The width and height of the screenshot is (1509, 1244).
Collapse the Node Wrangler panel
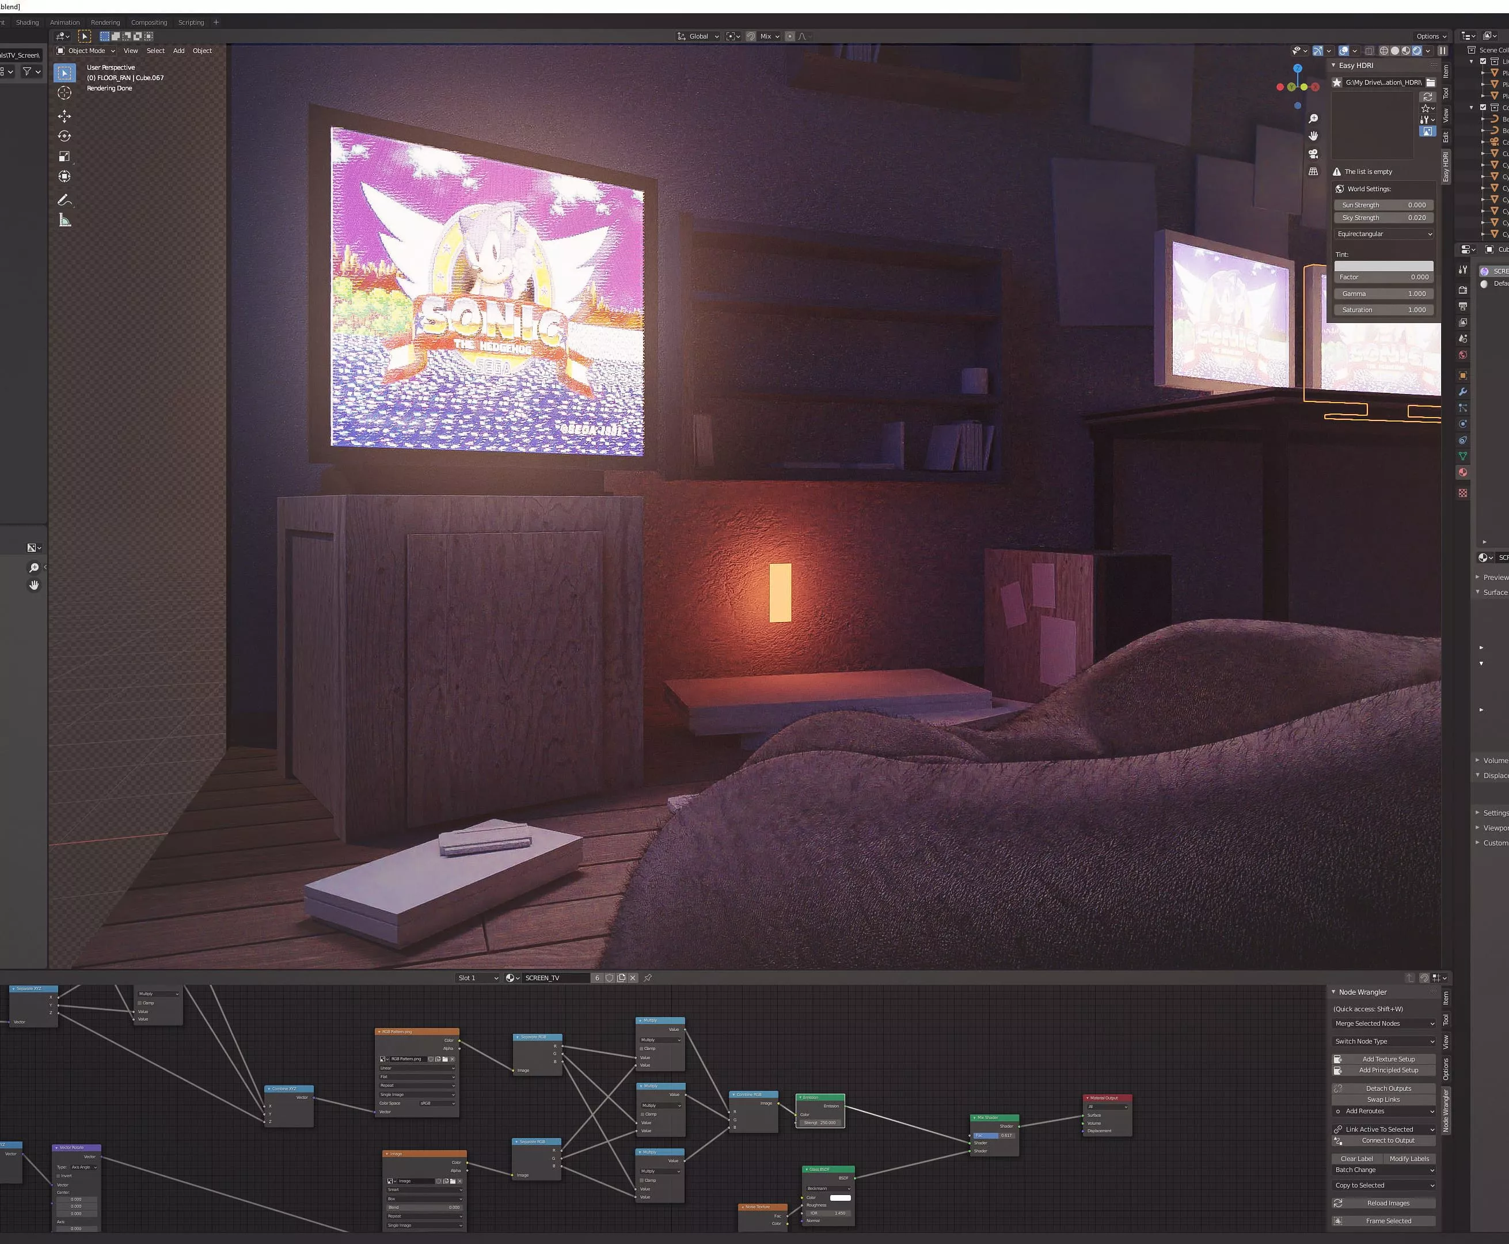[1333, 992]
